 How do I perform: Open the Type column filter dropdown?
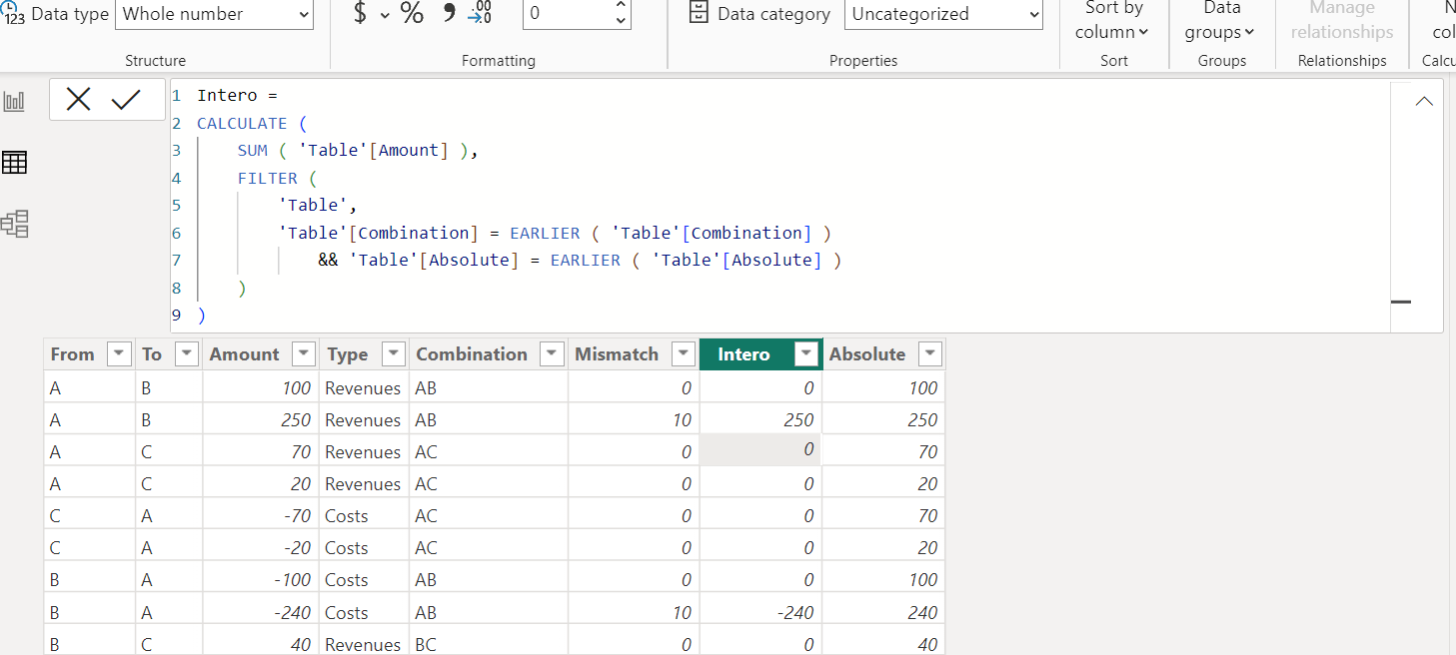393,354
